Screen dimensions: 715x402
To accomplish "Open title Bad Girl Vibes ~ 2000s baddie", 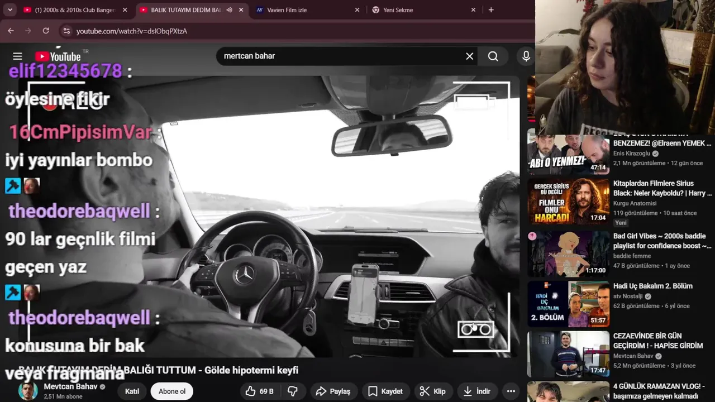I will (x=662, y=241).
